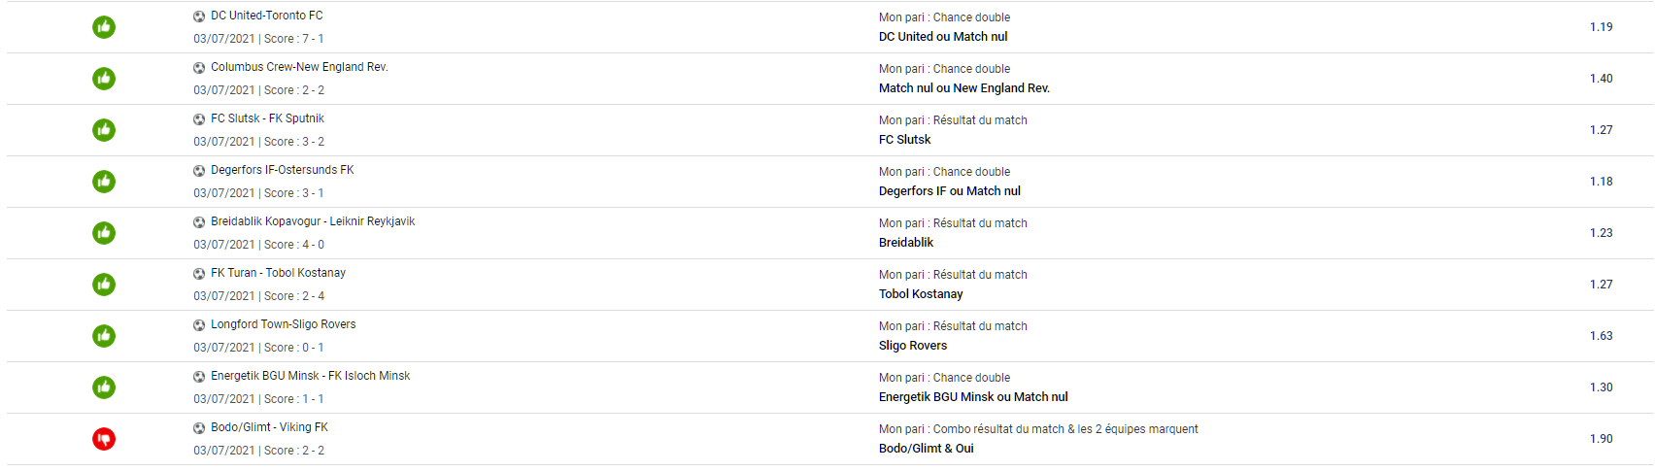Click thumbs-up icon for Degerfors IF-Ostersunds FK
This screenshot has width=1655, height=471.
pos(104,182)
